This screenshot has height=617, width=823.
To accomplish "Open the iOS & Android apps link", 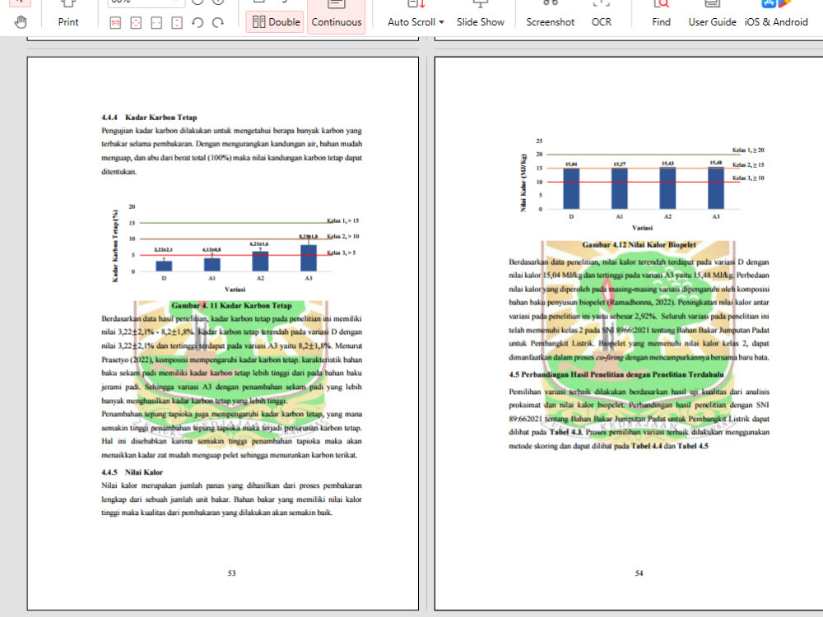I will coord(776,16).
